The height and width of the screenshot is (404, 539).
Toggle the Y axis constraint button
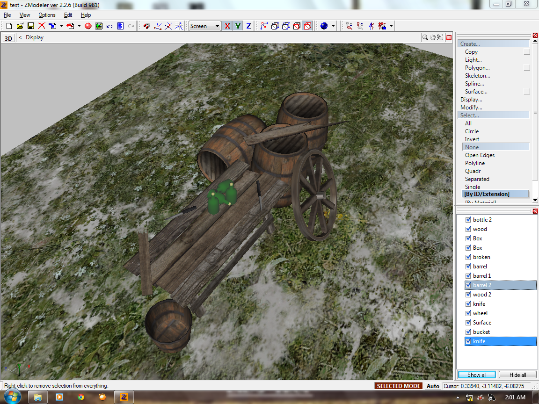(x=238, y=26)
